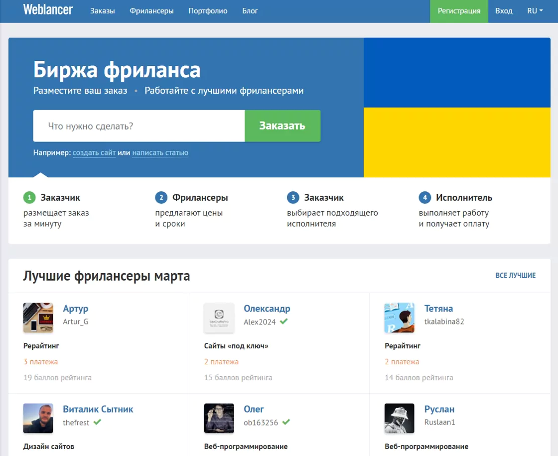
Task: Open profile Виталик Сытник
Action: [x=98, y=409]
